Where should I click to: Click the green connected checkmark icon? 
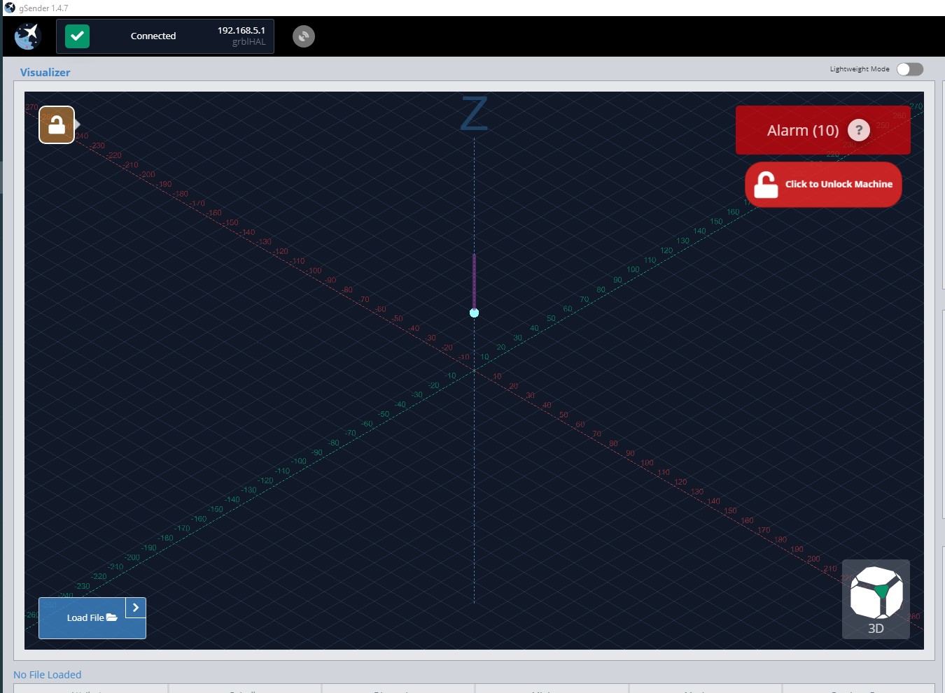coord(77,36)
